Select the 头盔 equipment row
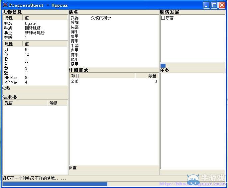Viewport: 228px width, 188px height. [x=114, y=27]
